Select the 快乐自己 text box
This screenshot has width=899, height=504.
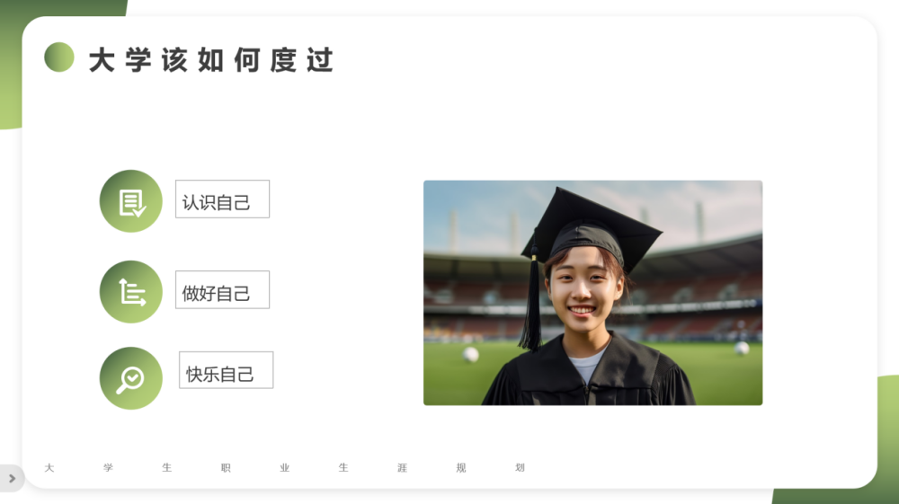[x=226, y=370]
